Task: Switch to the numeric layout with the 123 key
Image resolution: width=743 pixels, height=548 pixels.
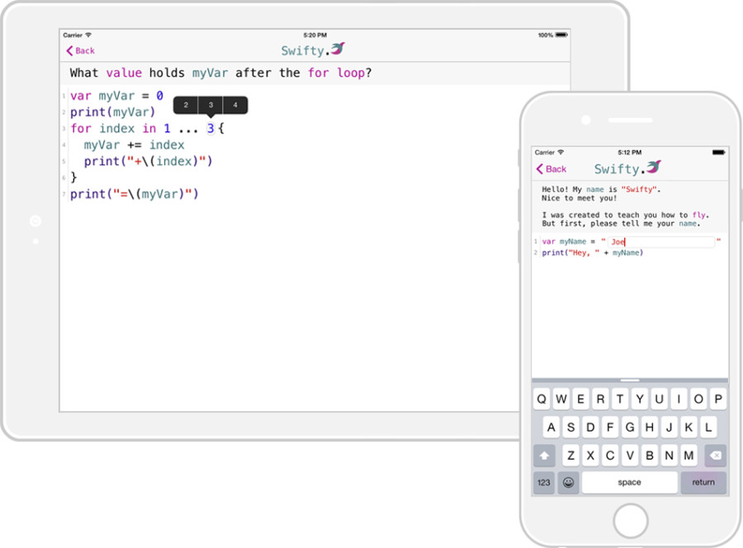Action: pyautogui.click(x=543, y=482)
